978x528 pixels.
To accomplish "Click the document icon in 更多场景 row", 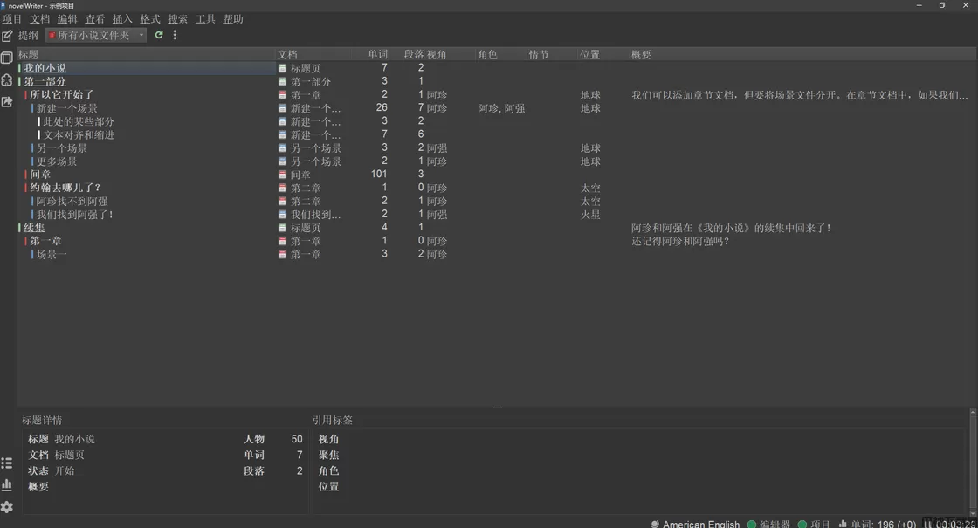I will point(283,161).
